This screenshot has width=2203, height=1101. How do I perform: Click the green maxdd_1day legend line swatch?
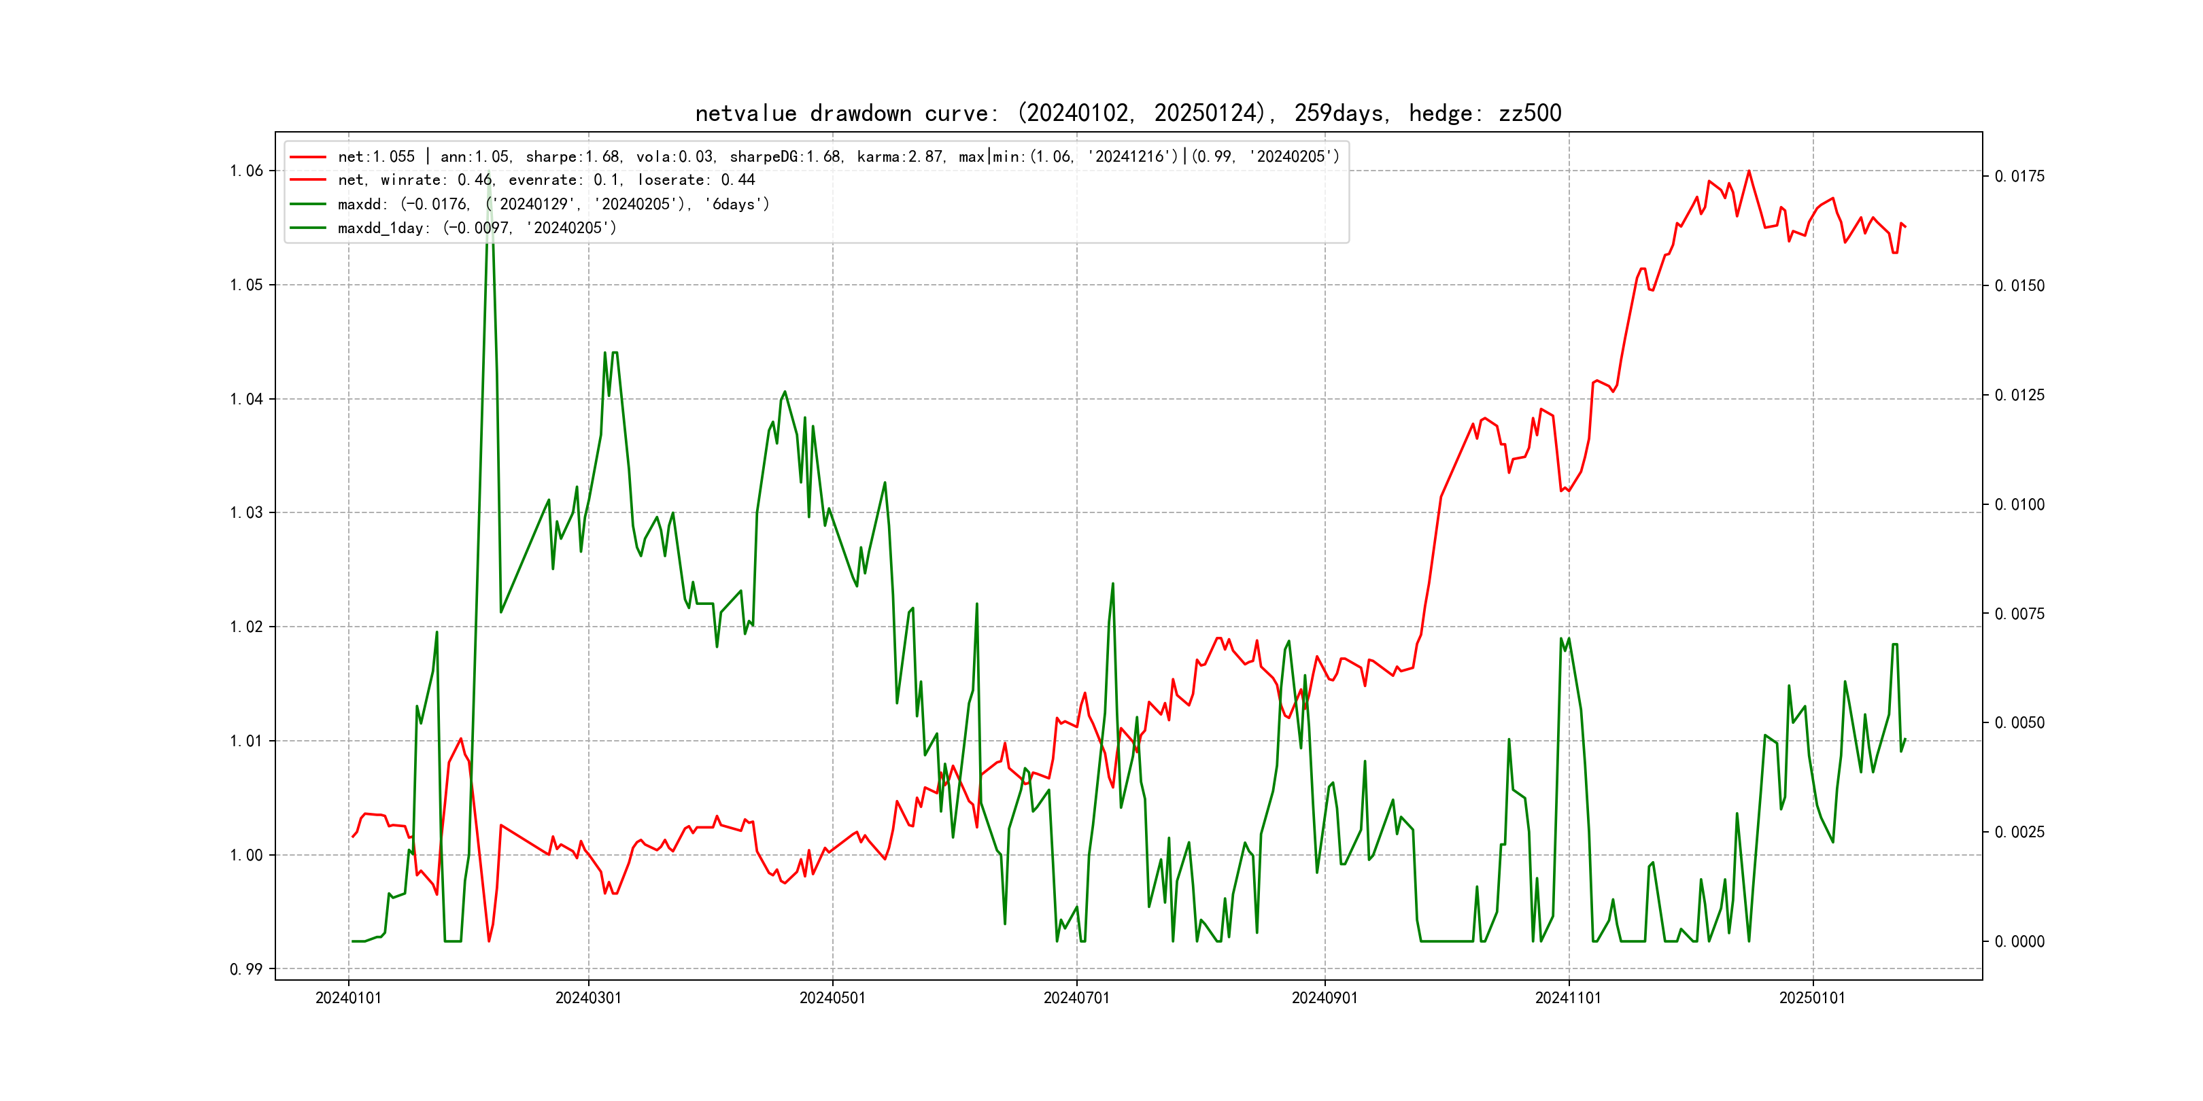308,228
